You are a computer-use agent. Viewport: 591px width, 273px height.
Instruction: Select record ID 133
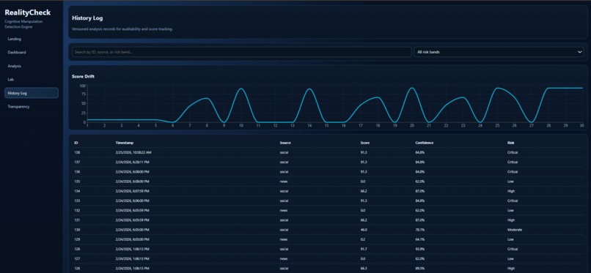click(x=77, y=201)
